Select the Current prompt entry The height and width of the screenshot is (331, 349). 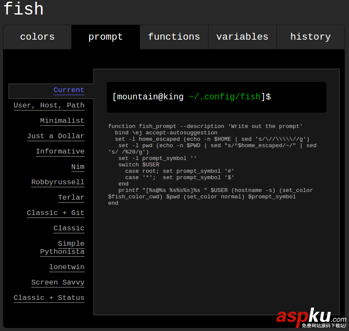[x=69, y=90]
